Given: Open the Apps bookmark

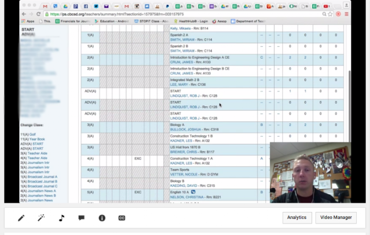Looking at the screenshot, I should pos(28,21).
